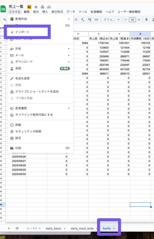Open the データ menu
The image size is (154, 239).
tap(71, 12)
